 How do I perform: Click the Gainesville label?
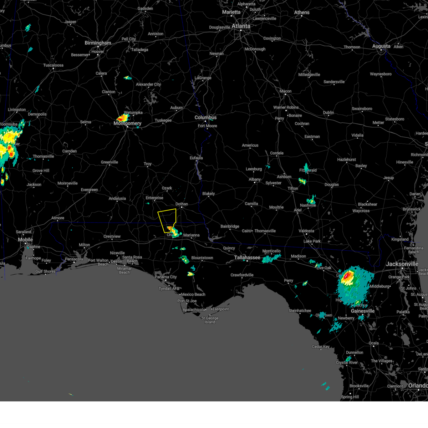pyautogui.click(x=363, y=311)
